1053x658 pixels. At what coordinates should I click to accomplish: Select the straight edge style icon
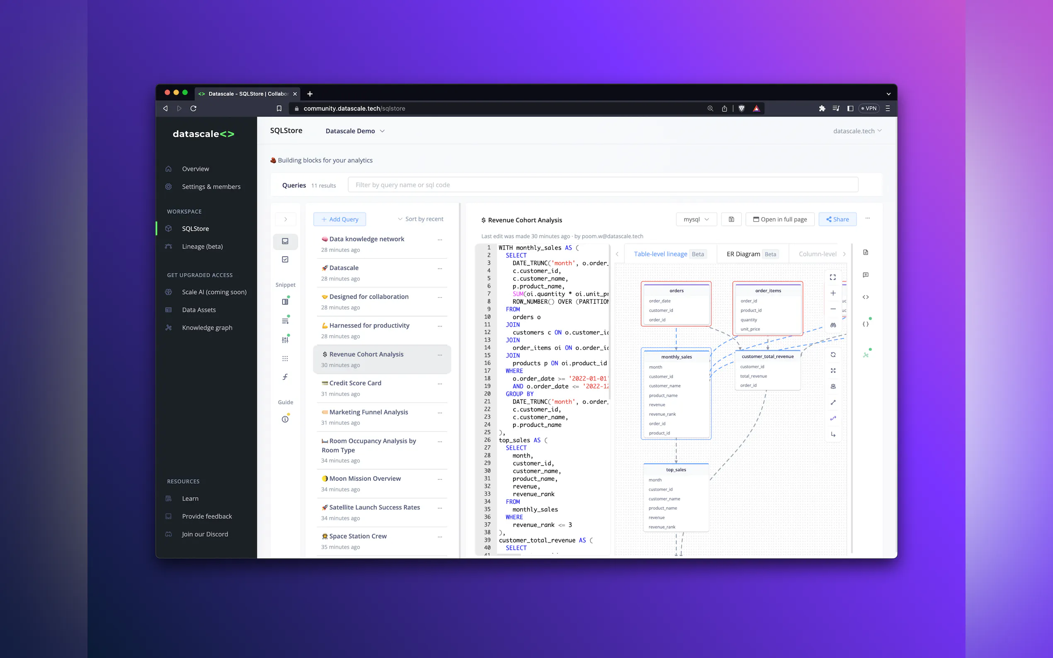[x=833, y=402]
